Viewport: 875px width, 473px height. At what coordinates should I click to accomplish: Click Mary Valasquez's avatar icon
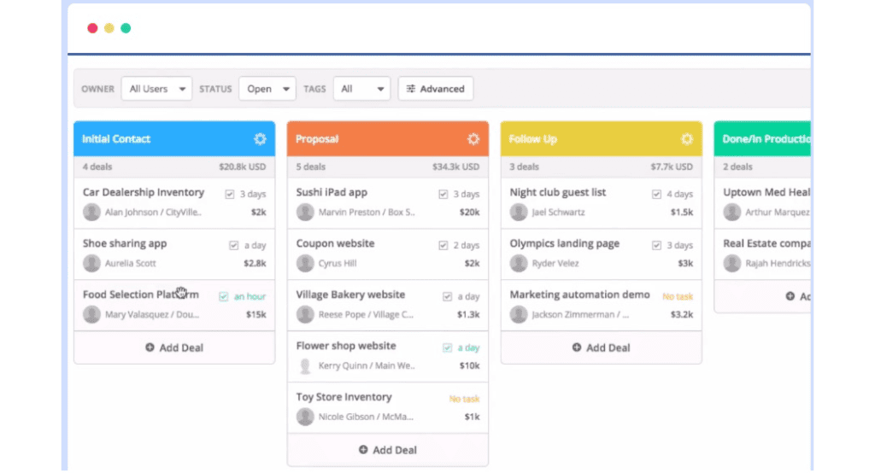(x=91, y=314)
